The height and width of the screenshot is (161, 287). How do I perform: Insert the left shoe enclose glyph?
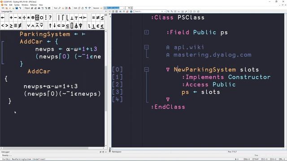point(59,26)
